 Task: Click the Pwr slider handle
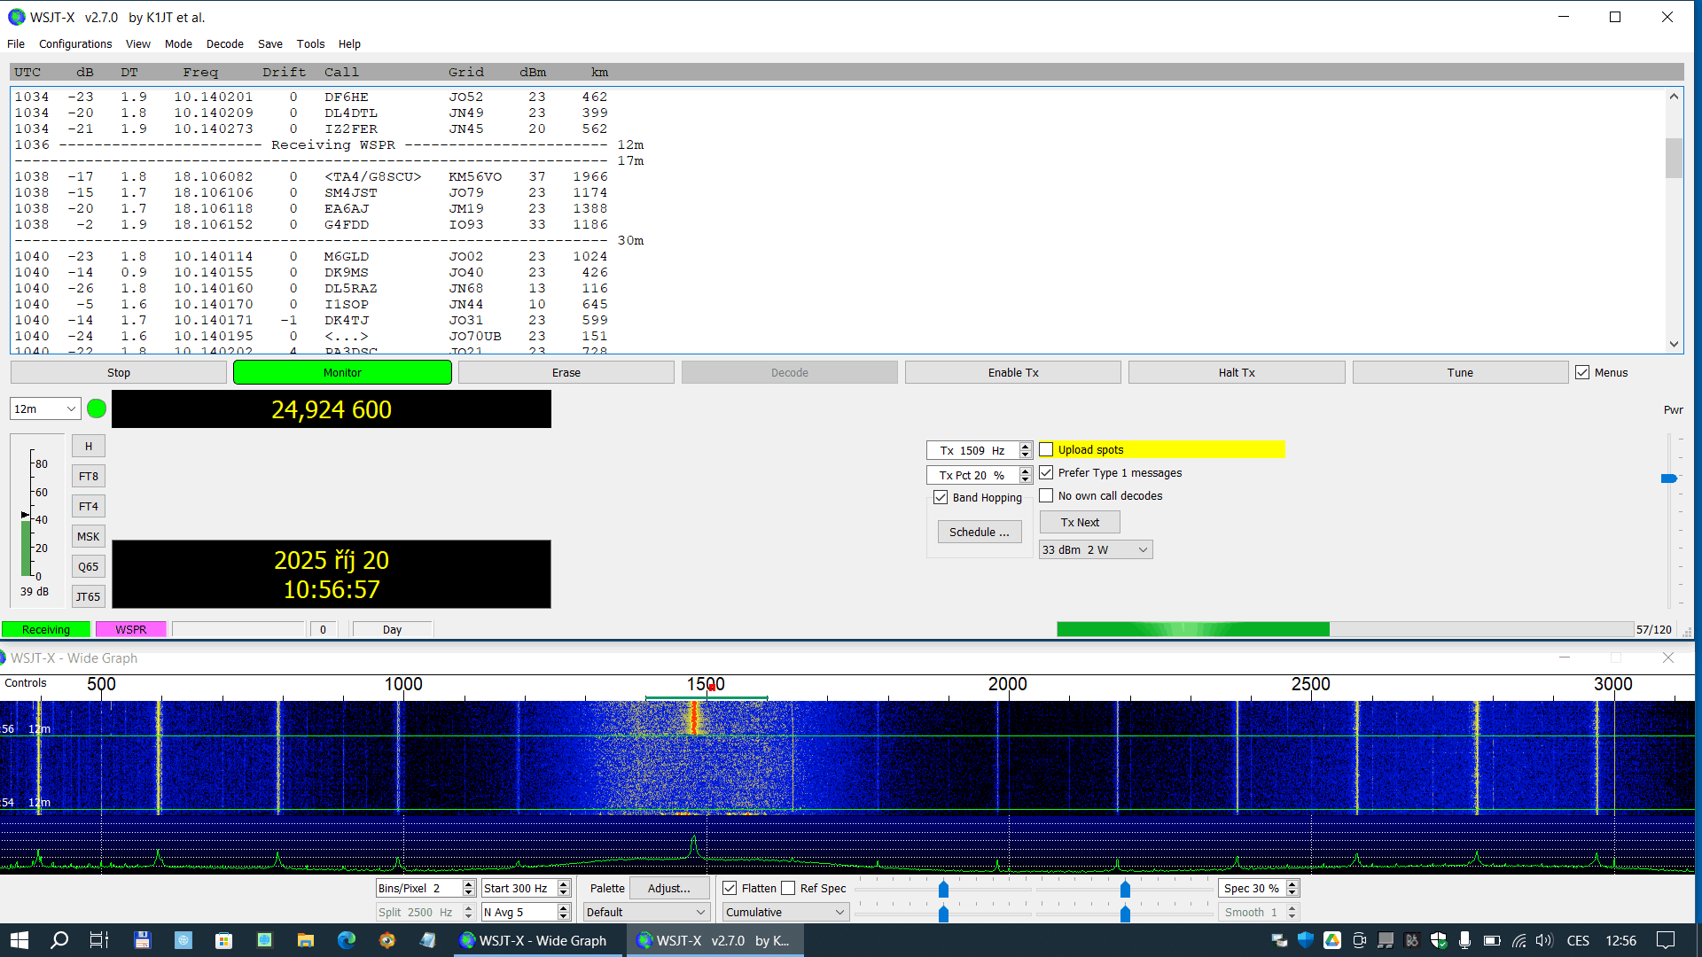[x=1668, y=478]
